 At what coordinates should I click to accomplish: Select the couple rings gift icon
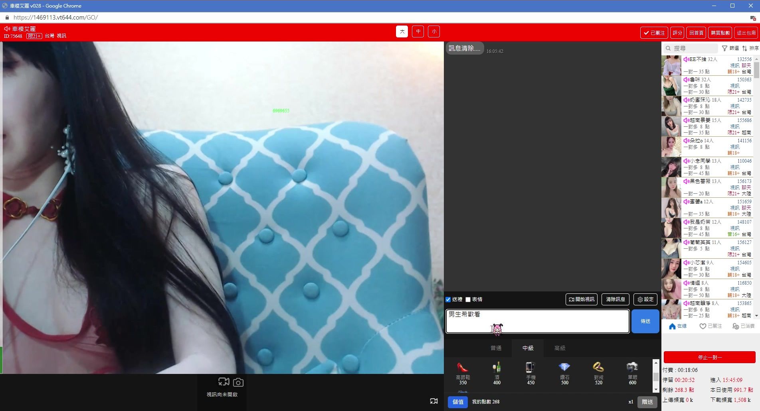(598, 367)
